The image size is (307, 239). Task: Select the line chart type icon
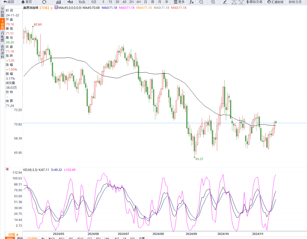point(58,2)
